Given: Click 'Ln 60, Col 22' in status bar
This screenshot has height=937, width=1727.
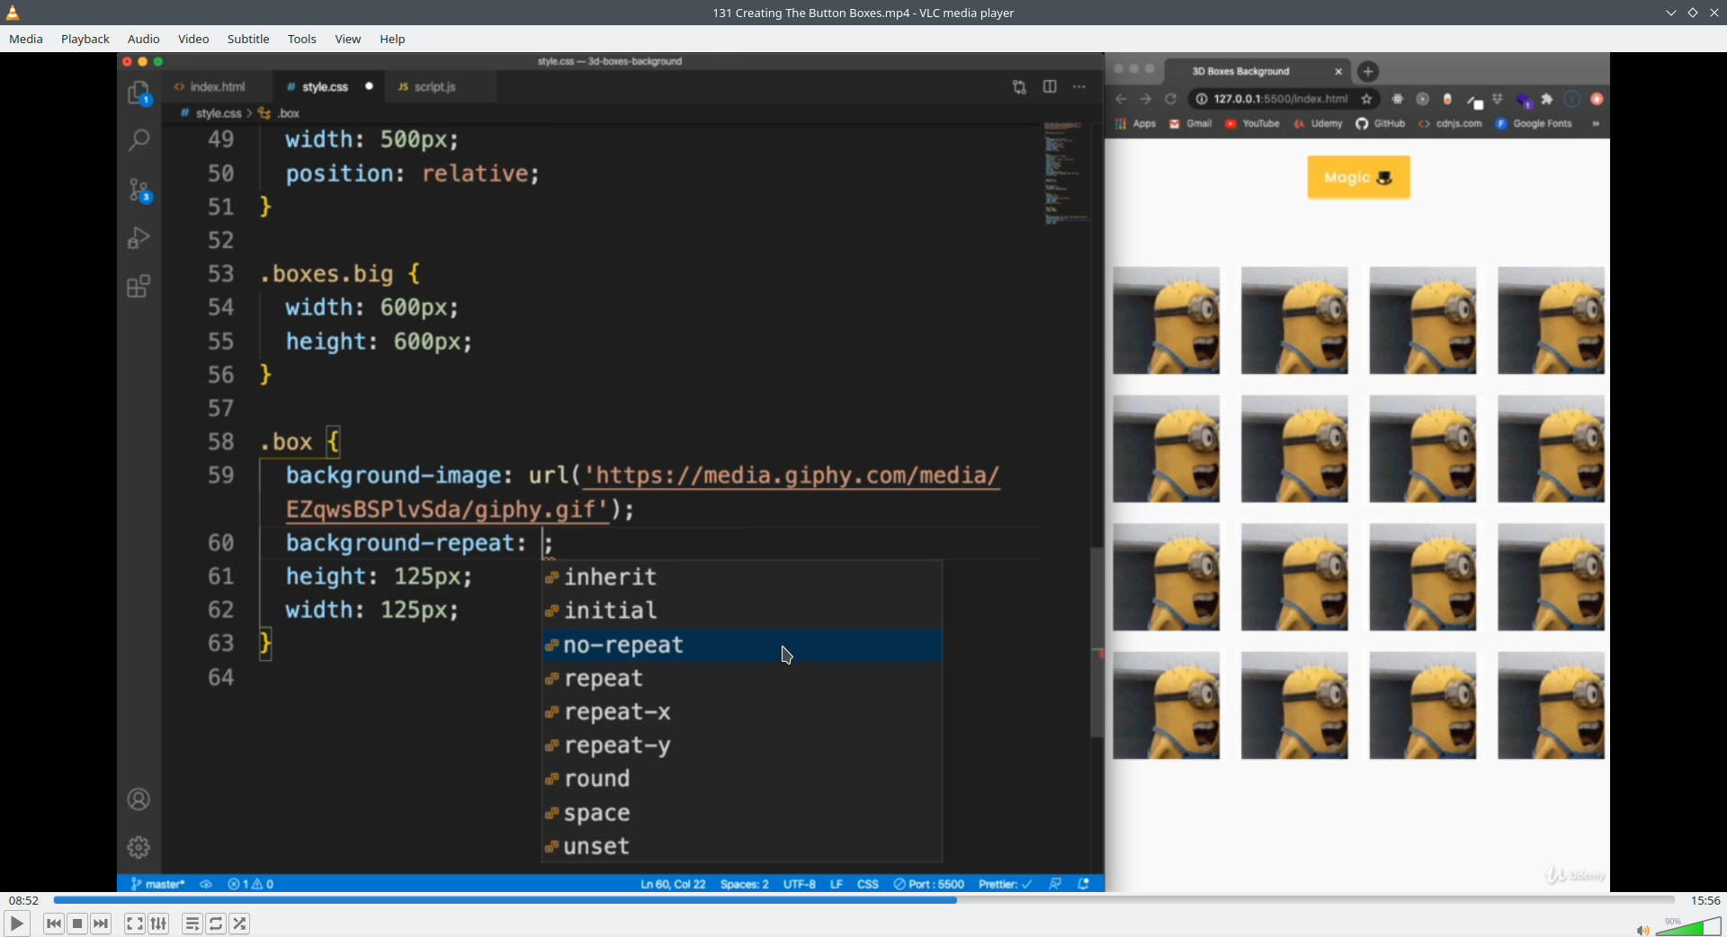Looking at the screenshot, I should point(673,884).
